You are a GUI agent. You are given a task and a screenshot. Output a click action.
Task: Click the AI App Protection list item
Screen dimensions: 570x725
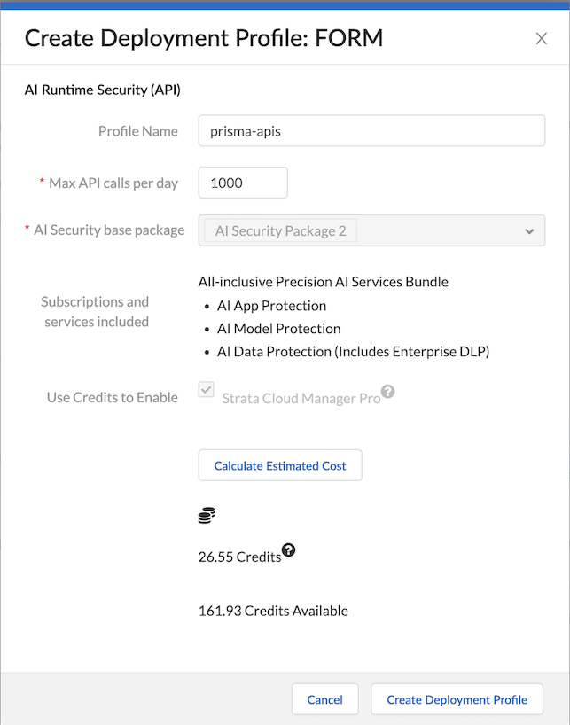271,306
